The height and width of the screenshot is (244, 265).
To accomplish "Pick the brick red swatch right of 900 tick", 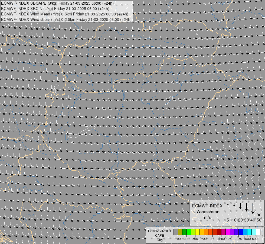I will (x=215, y=232).
